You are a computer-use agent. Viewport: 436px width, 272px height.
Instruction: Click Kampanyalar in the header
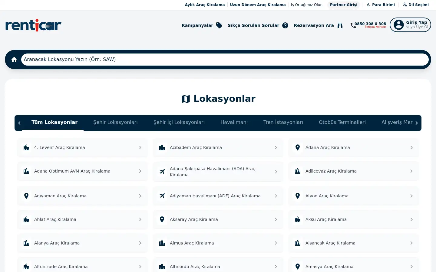tap(197, 25)
